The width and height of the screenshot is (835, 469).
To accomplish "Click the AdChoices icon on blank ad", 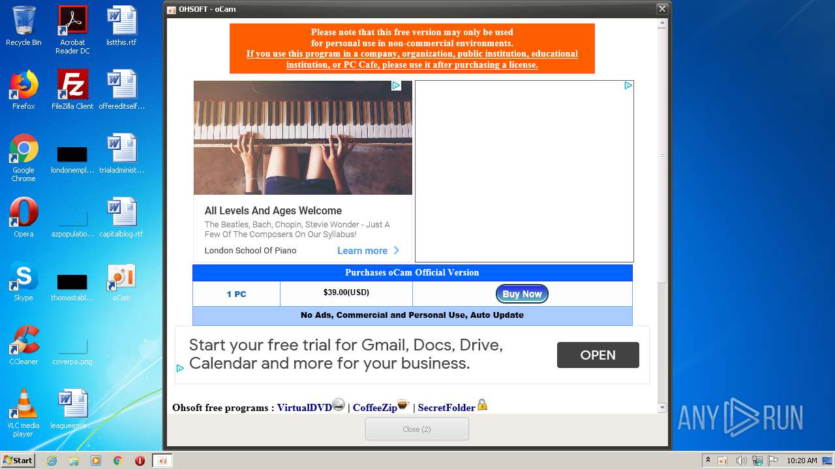I will pos(628,85).
